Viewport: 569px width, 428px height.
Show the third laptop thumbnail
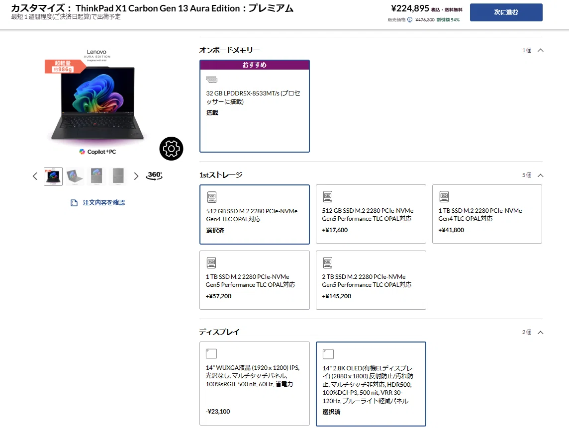coord(96,176)
